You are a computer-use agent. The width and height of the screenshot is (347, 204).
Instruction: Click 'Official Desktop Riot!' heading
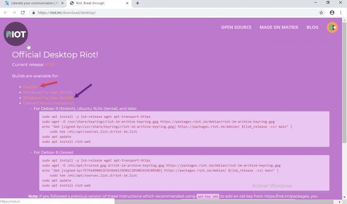click(x=55, y=55)
